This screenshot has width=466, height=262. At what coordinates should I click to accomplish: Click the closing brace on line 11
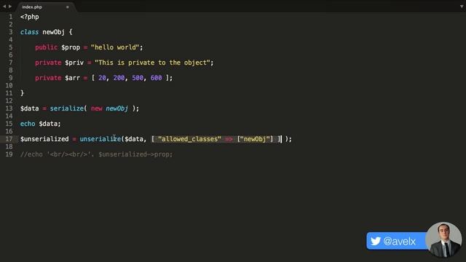22,93
